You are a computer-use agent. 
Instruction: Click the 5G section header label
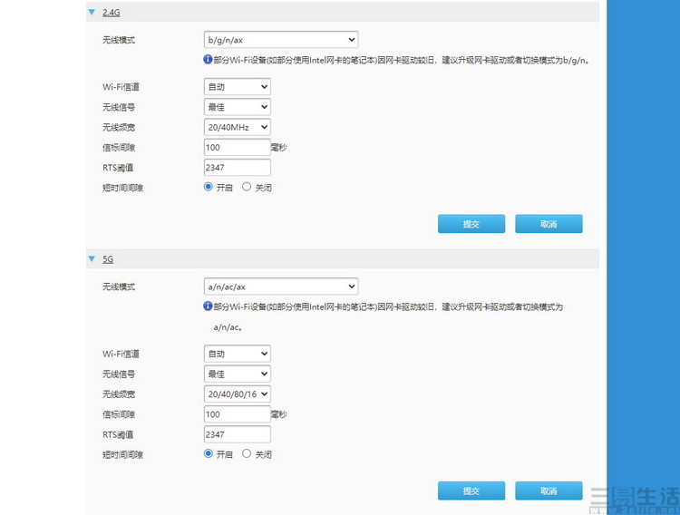pyautogui.click(x=108, y=259)
